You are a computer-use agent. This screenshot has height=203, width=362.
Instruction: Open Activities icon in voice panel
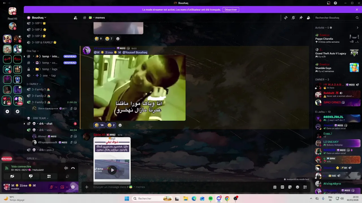coord(49,176)
